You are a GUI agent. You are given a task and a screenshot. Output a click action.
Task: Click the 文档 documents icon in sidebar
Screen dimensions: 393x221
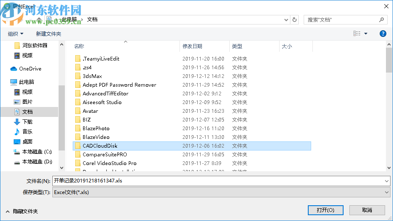click(17, 112)
